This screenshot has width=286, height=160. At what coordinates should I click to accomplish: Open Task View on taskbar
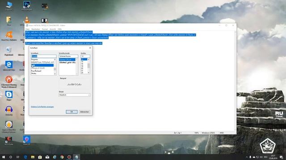point(18,157)
